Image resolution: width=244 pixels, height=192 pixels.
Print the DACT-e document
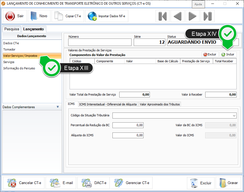pos(93,183)
